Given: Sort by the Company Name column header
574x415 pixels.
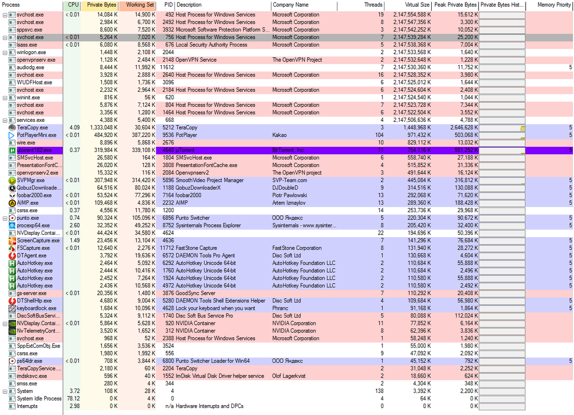Looking at the screenshot, I should (x=304, y=5).
